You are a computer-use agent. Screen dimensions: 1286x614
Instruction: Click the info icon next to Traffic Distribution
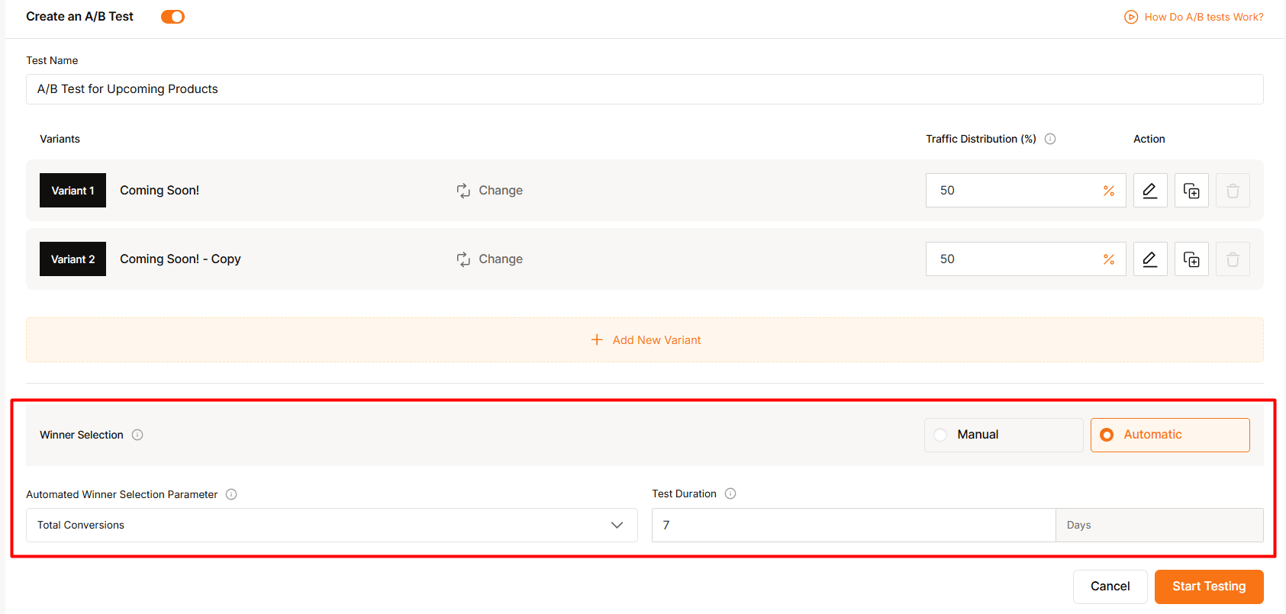click(1050, 139)
